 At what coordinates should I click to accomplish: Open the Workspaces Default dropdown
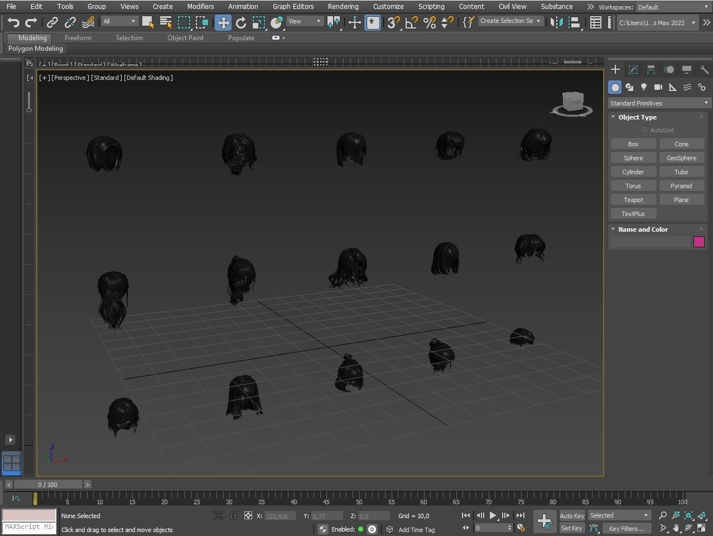(673, 7)
